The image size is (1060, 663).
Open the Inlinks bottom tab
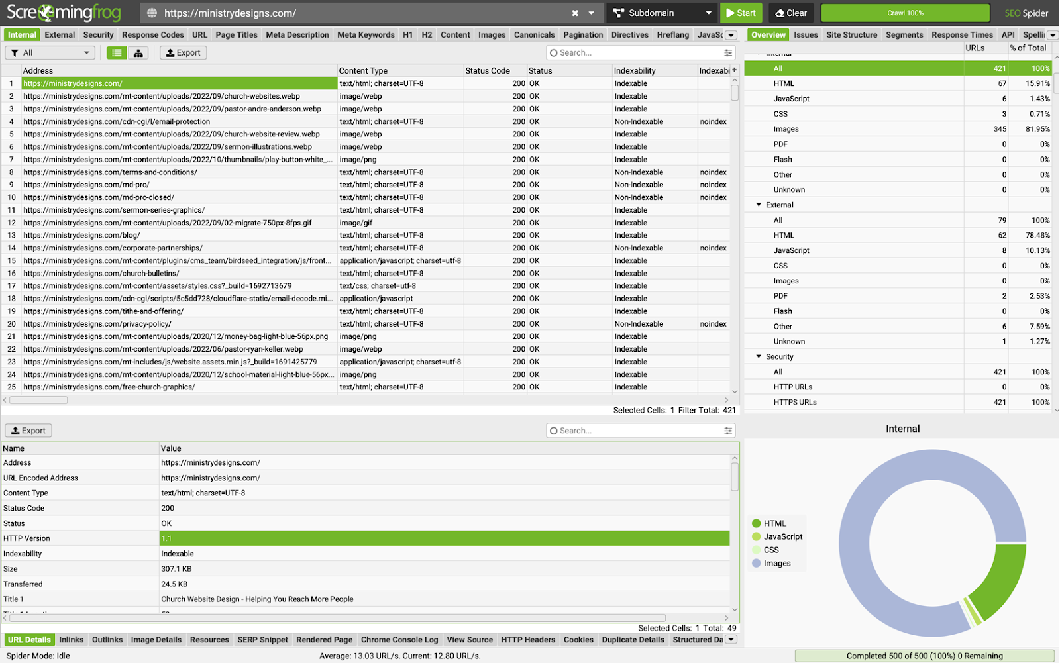[x=72, y=640]
